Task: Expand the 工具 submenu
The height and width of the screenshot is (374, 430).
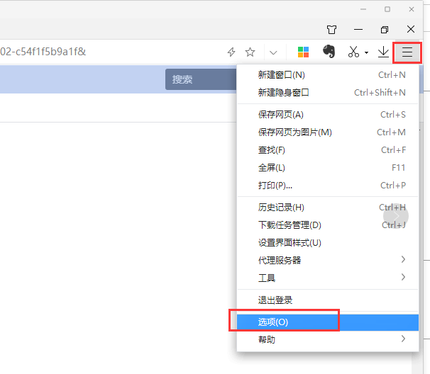Action: [x=328, y=278]
